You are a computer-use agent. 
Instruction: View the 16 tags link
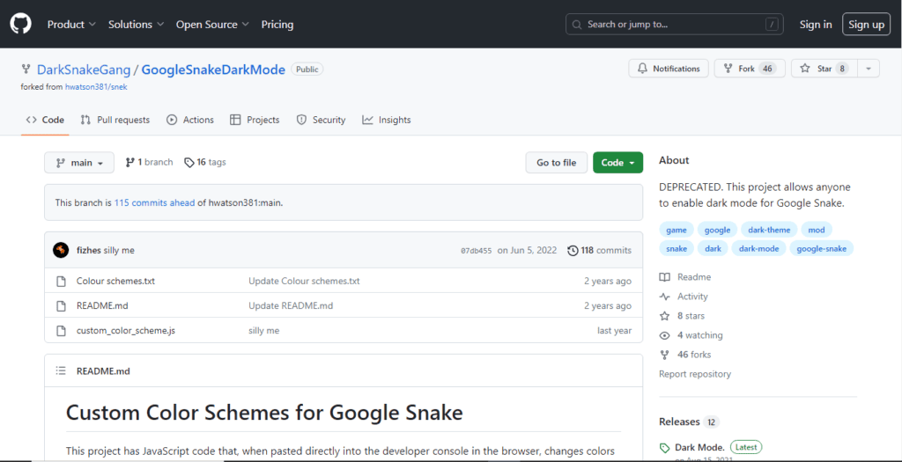coord(204,162)
